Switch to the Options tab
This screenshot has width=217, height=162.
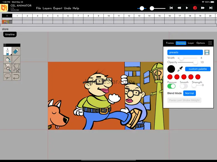201,43
